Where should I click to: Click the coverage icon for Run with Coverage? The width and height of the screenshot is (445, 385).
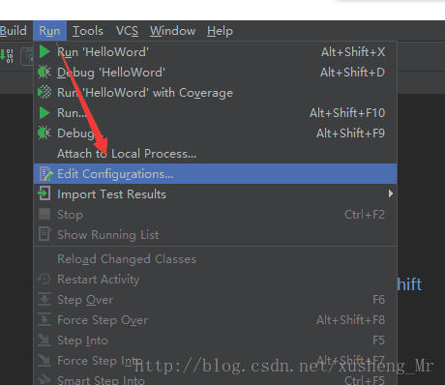click(44, 92)
